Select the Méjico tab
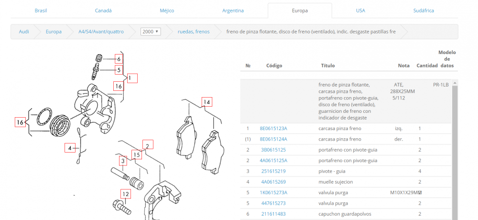Screen dimensions: 478x220 pos(167,11)
